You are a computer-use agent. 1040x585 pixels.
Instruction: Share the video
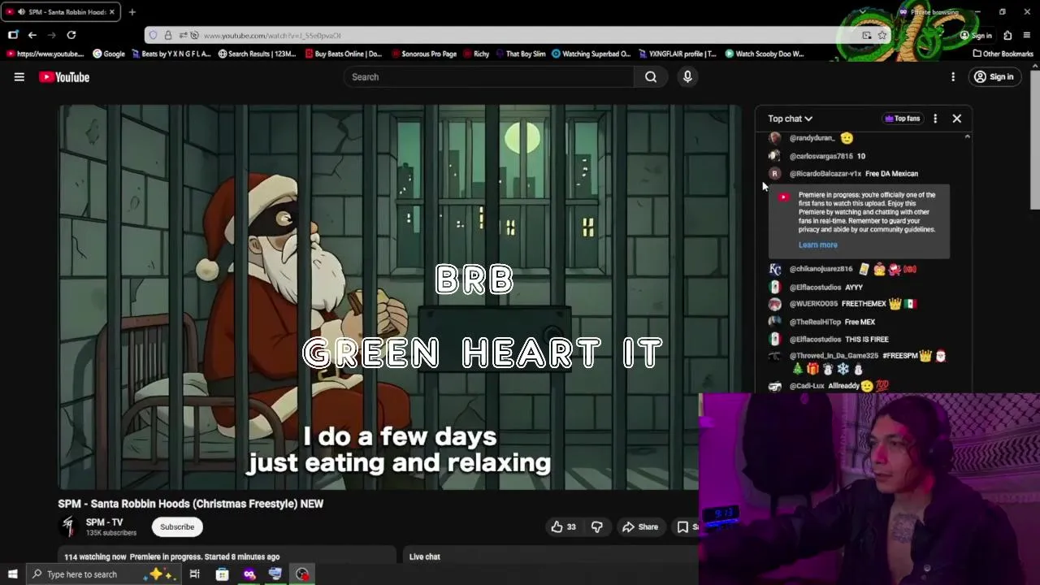[x=640, y=526]
